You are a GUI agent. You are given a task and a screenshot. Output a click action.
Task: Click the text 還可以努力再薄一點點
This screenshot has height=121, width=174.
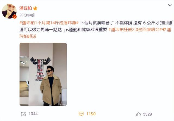coord(41,30)
